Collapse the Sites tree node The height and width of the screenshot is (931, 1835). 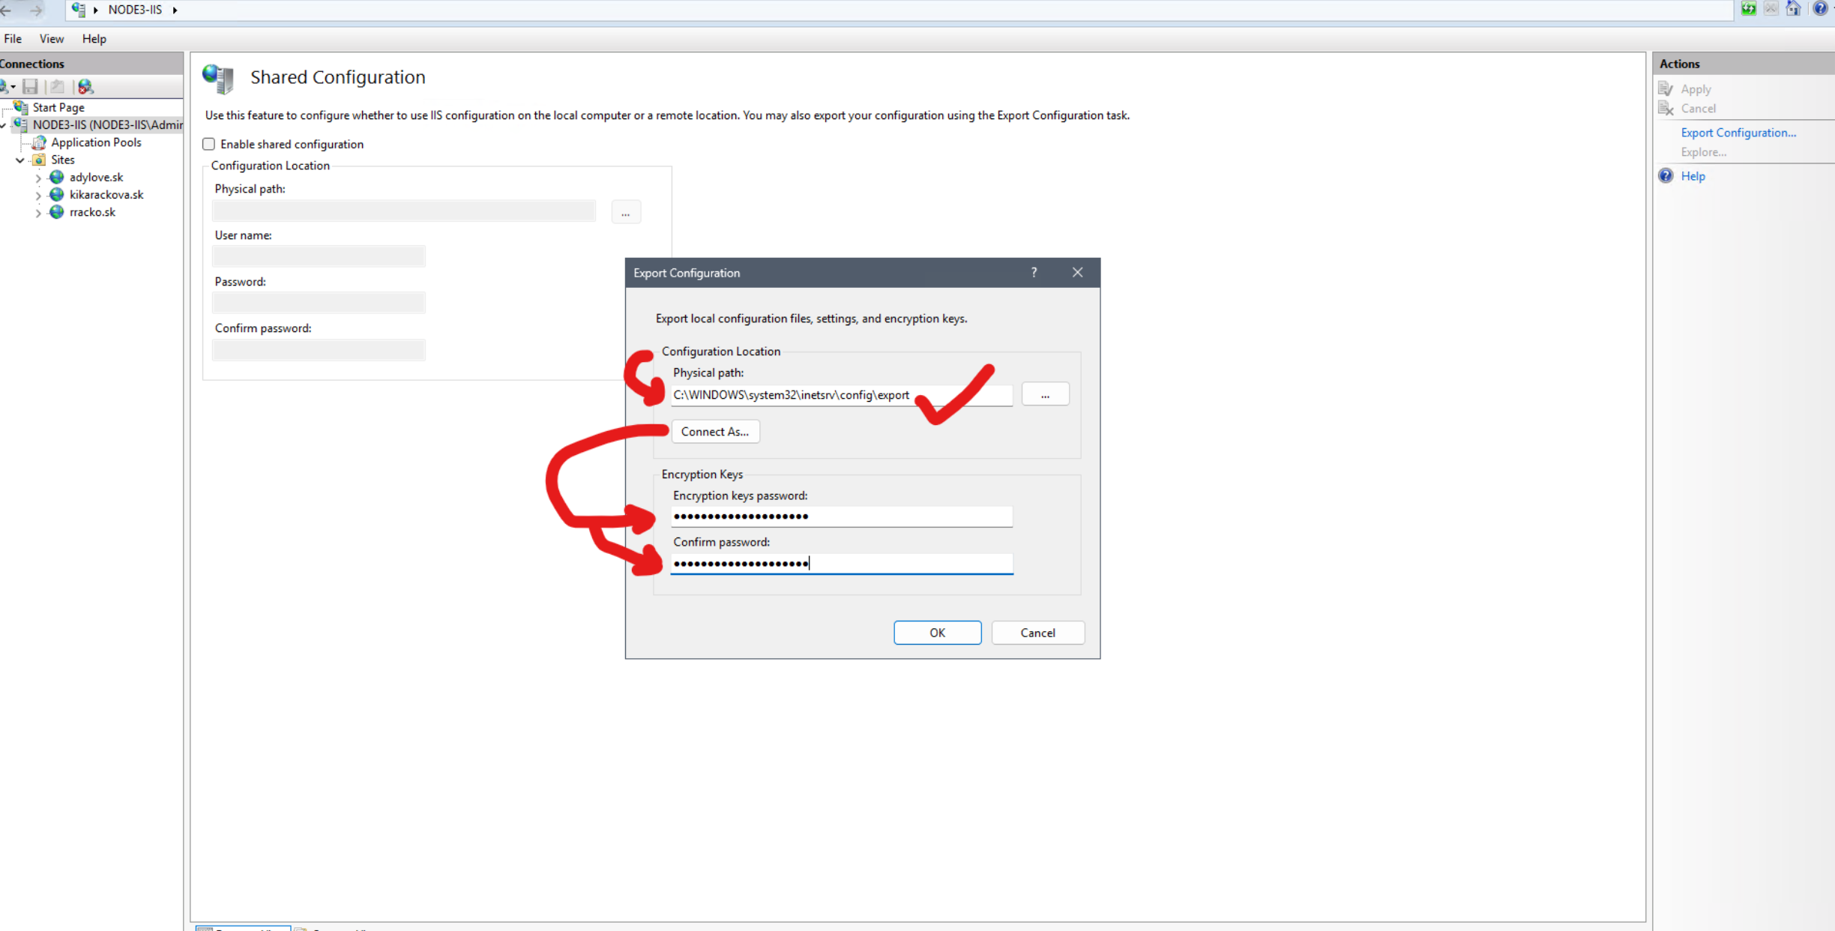(20, 160)
